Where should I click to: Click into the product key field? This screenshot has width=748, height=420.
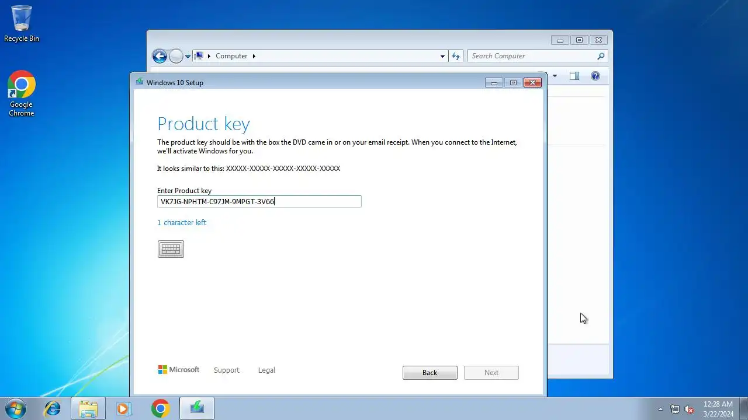point(259,201)
